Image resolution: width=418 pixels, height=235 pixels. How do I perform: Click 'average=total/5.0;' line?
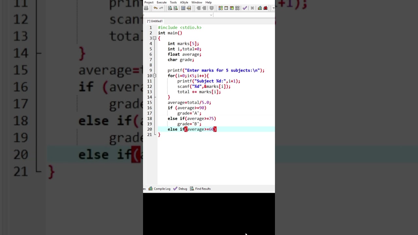(189, 102)
